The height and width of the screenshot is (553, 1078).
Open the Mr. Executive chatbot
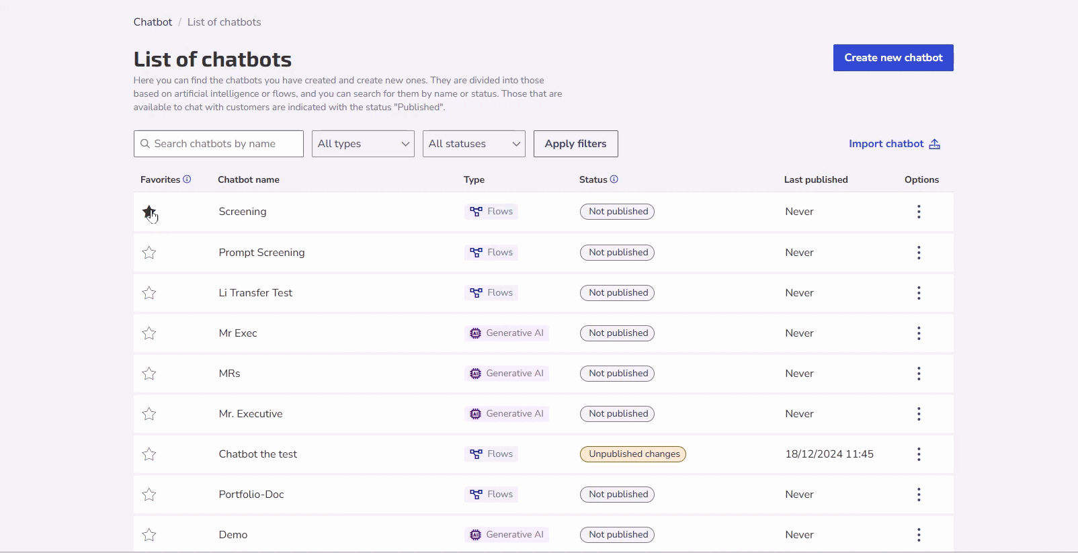click(251, 414)
